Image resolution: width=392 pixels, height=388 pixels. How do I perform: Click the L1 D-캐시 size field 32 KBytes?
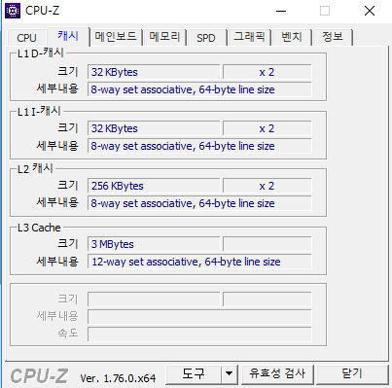[154, 72]
